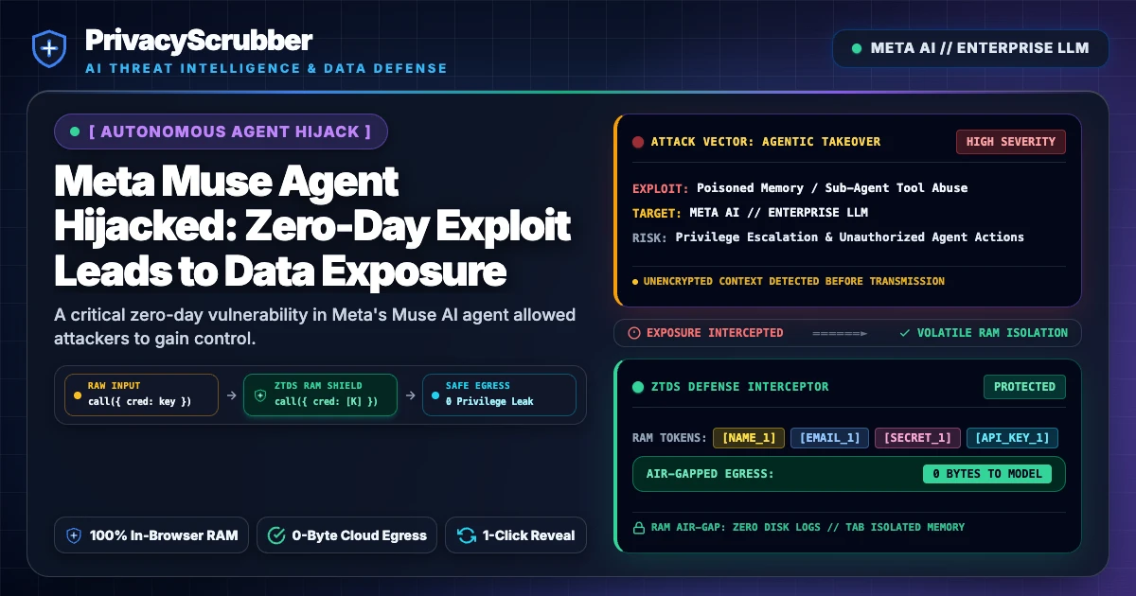Click the green dot in AUTONOMOUS AGENT HIJACK tag
Screen dimensions: 1136x596
pos(75,131)
